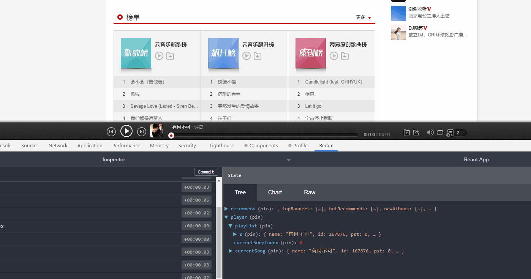The width and height of the screenshot is (531, 279).
Task: Click the 飙升榜 cover image
Action: [223, 53]
